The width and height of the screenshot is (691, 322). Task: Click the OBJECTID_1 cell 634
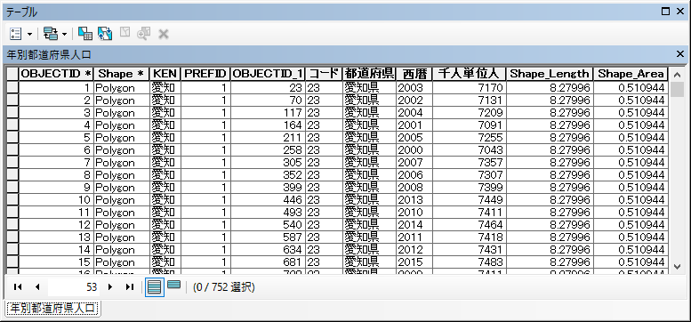tap(268, 250)
